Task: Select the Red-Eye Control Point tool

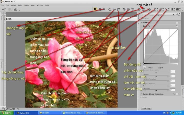Action: coord(143,9)
